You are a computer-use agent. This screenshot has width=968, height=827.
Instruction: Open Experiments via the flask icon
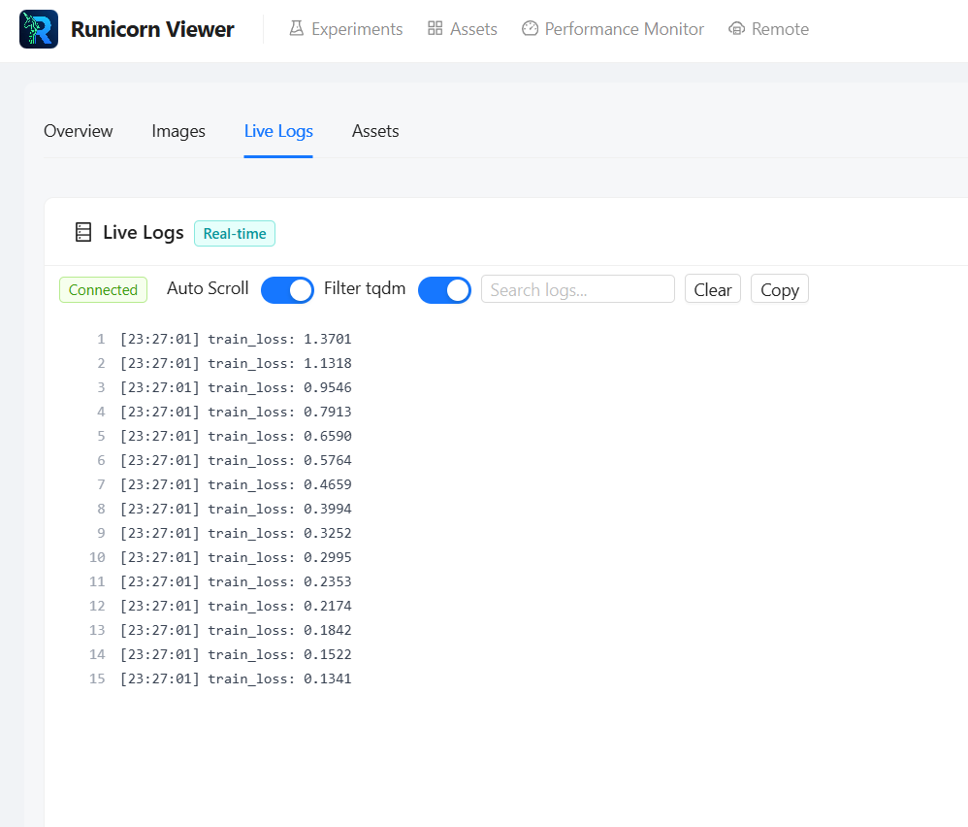295,29
